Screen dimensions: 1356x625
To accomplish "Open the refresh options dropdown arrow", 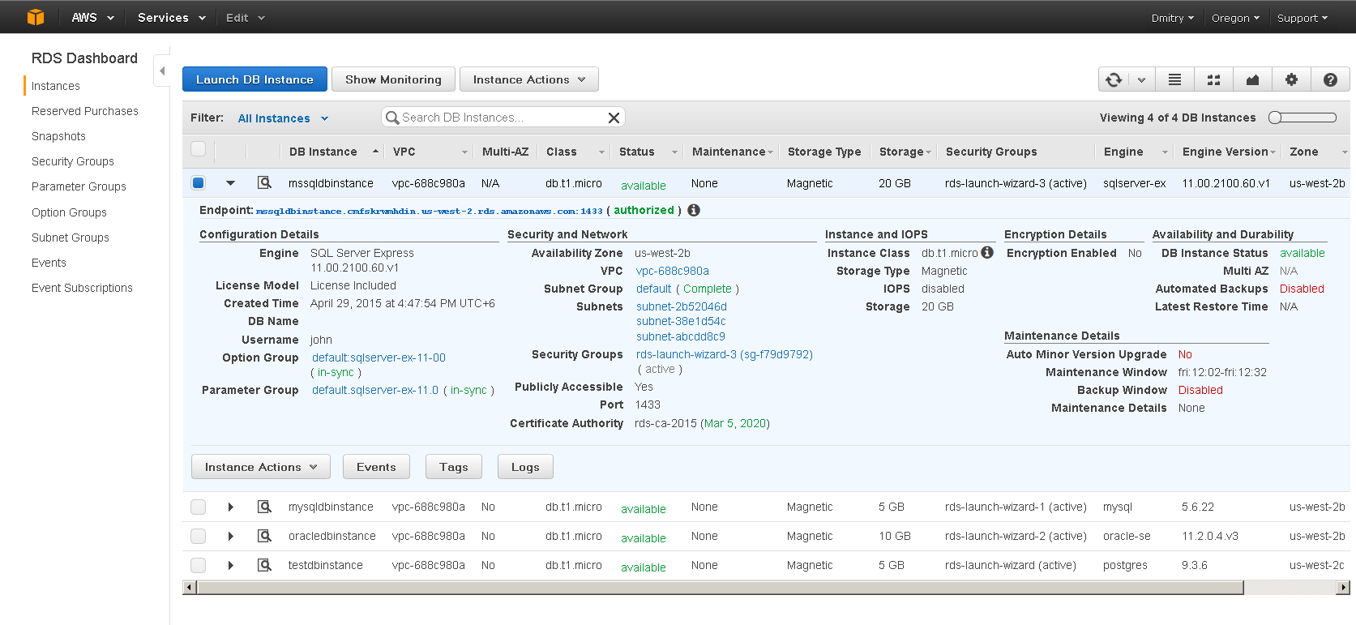I will pos(1141,79).
